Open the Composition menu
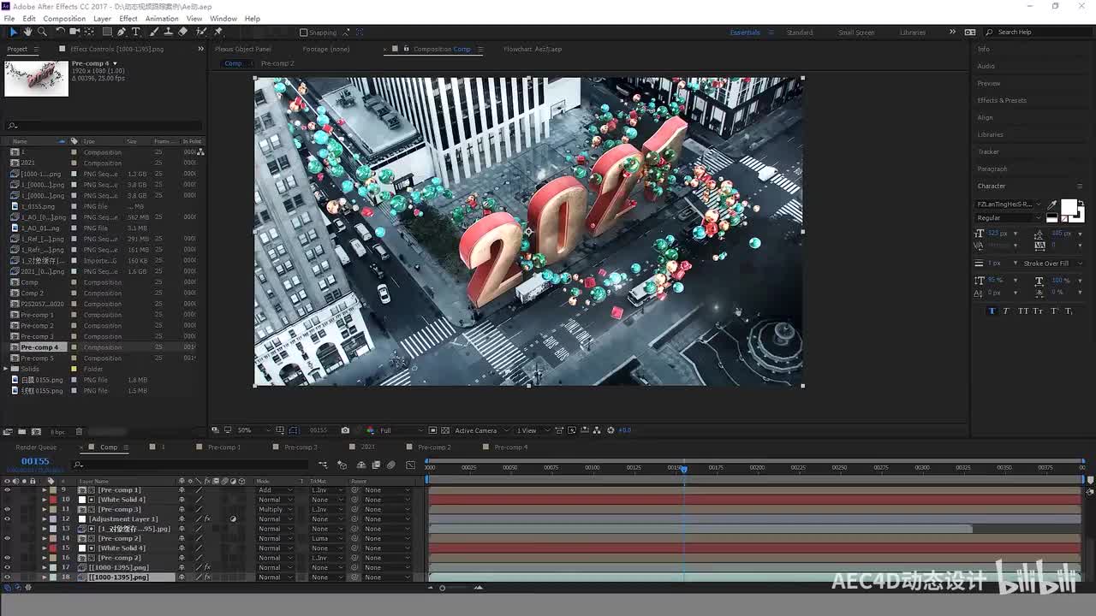1096x616 pixels. coord(64,18)
